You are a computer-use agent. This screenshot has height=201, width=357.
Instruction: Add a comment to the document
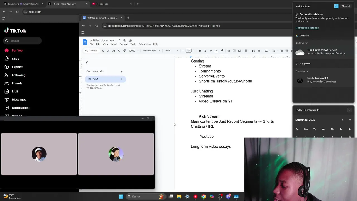click(x=234, y=51)
